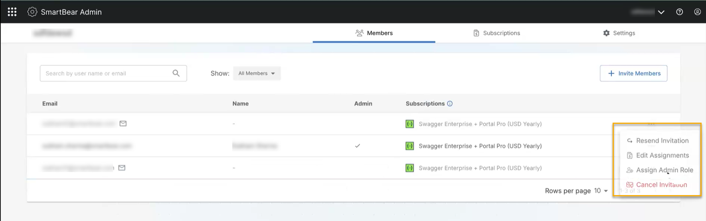Open the Rows per page dropdown
The width and height of the screenshot is (706, 221).
point(601,191)
